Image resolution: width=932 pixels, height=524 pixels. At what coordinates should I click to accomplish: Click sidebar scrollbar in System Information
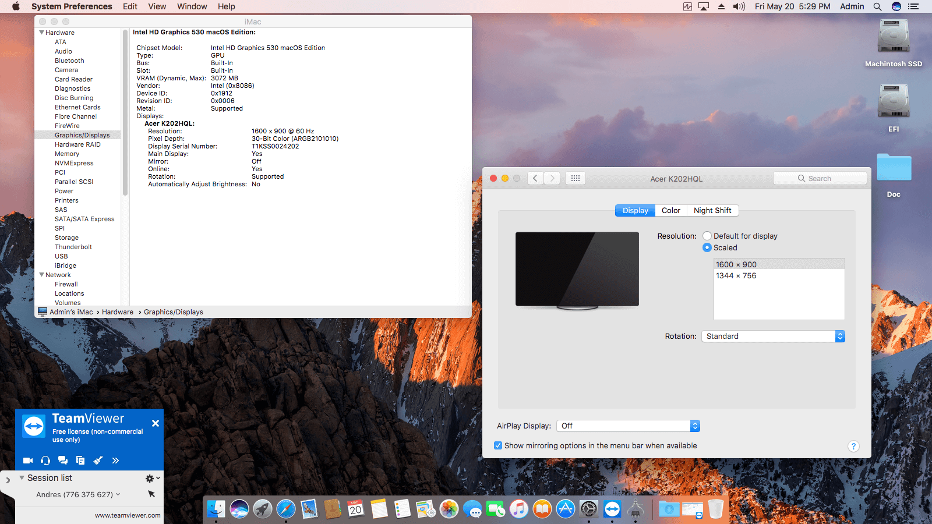point(125,112)
